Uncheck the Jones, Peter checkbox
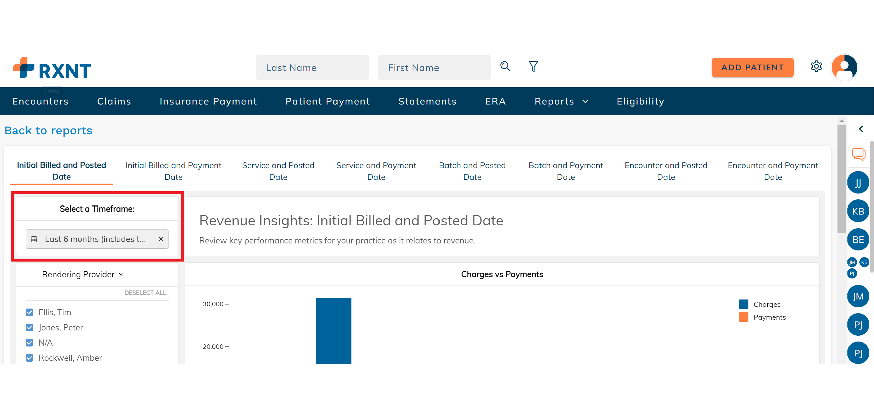 pos(30,328)
